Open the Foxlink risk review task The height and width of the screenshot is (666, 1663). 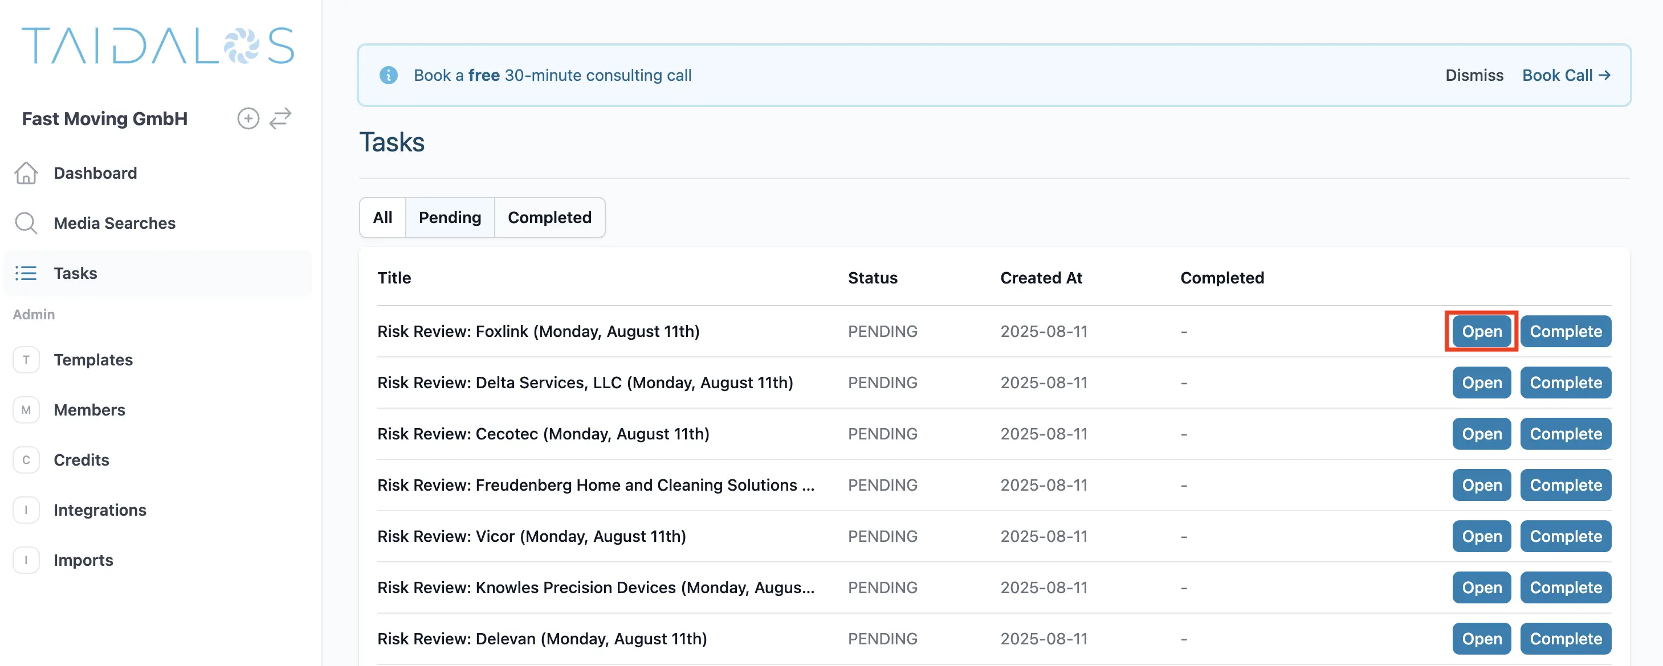(x=1481, y=331)
